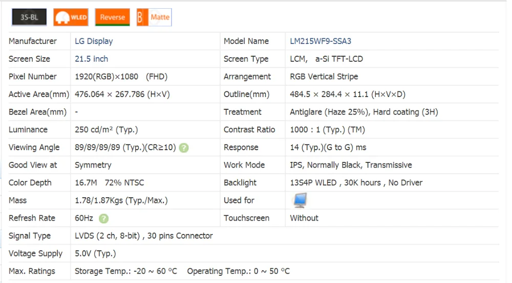Select the Bezel Area(mm) label

click(x=37, y=112)
